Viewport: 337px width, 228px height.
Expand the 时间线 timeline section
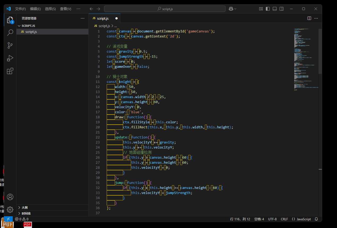(26, 213)
